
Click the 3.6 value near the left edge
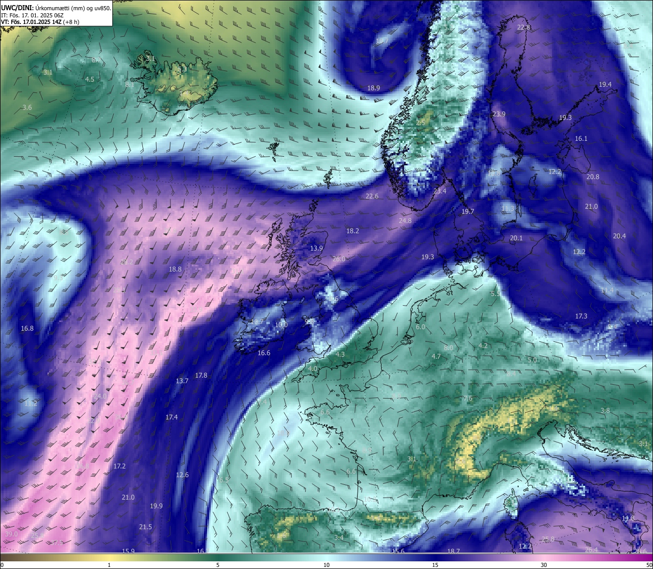(x=28, y=108)
